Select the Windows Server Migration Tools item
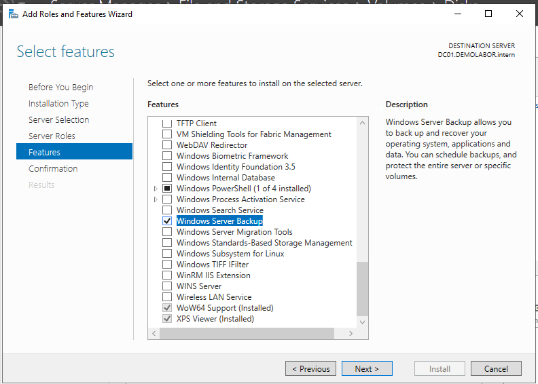Screen dimensions: 538x384 234,232
